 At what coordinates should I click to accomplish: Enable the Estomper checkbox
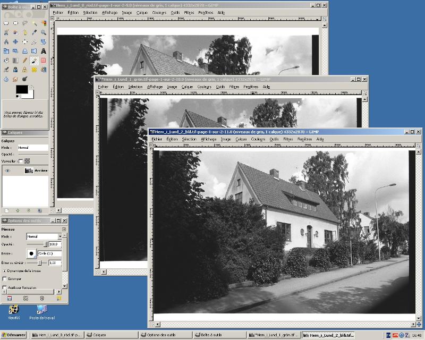coord(5,278)
